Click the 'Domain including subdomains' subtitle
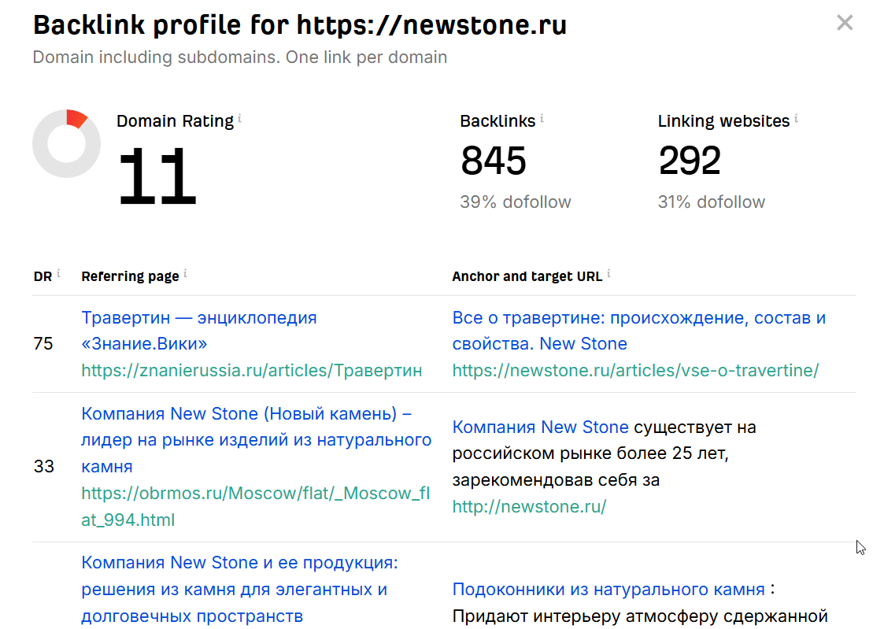The width and height of the screenshot is (884, 629). coord(239,57)
